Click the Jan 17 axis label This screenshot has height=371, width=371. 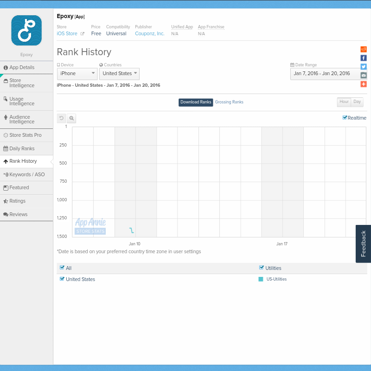(282, 244)
